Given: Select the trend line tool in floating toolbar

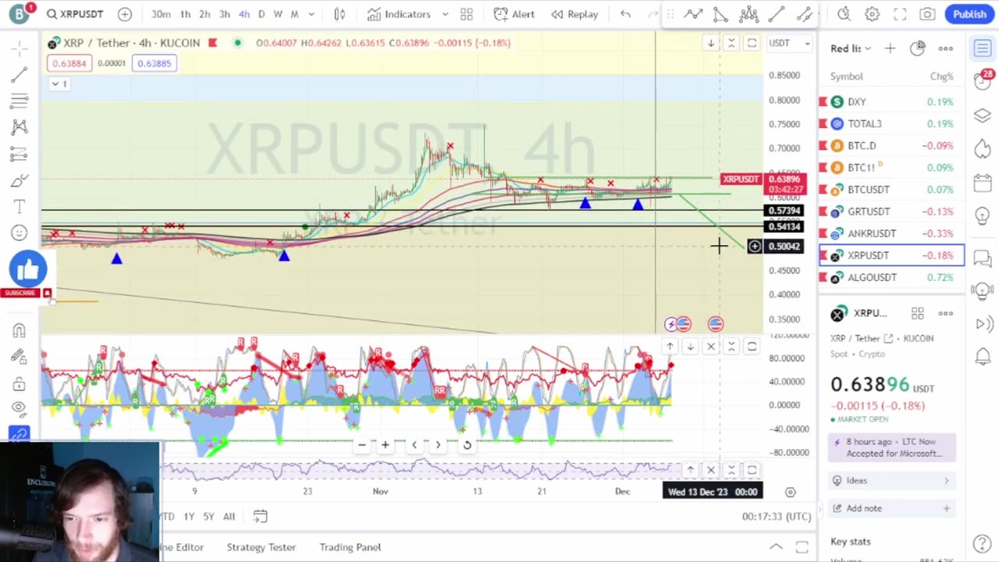Looking at the screenshot, I should click(777, 14).
